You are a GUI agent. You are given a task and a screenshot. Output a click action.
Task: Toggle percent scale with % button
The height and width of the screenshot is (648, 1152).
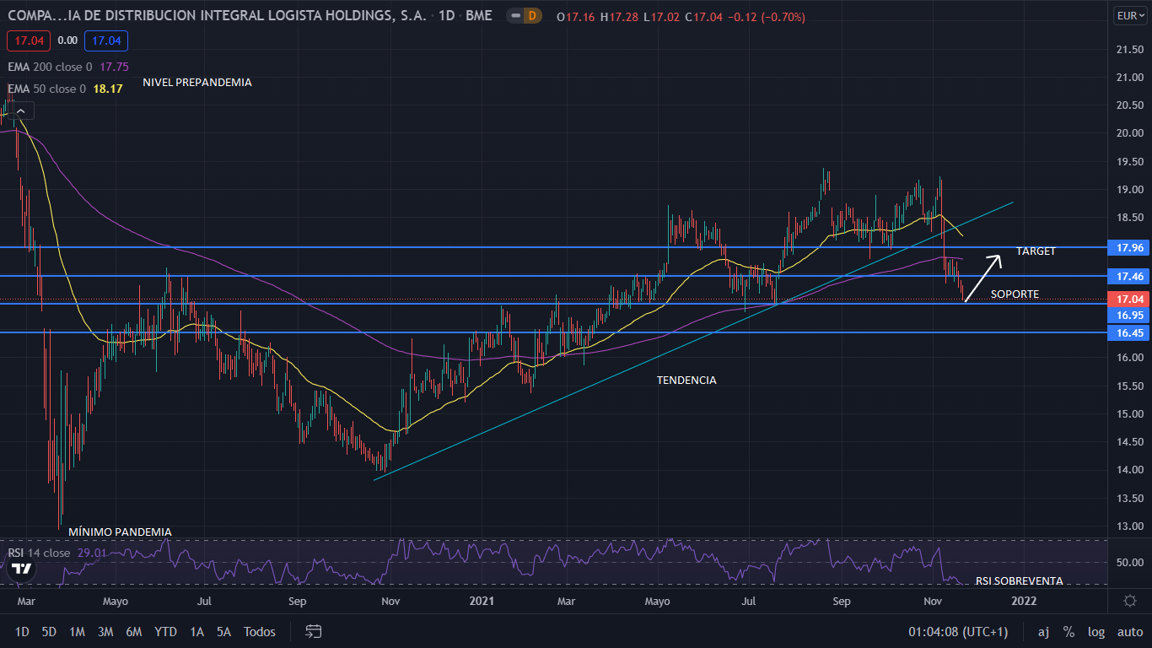[1069, 631]
